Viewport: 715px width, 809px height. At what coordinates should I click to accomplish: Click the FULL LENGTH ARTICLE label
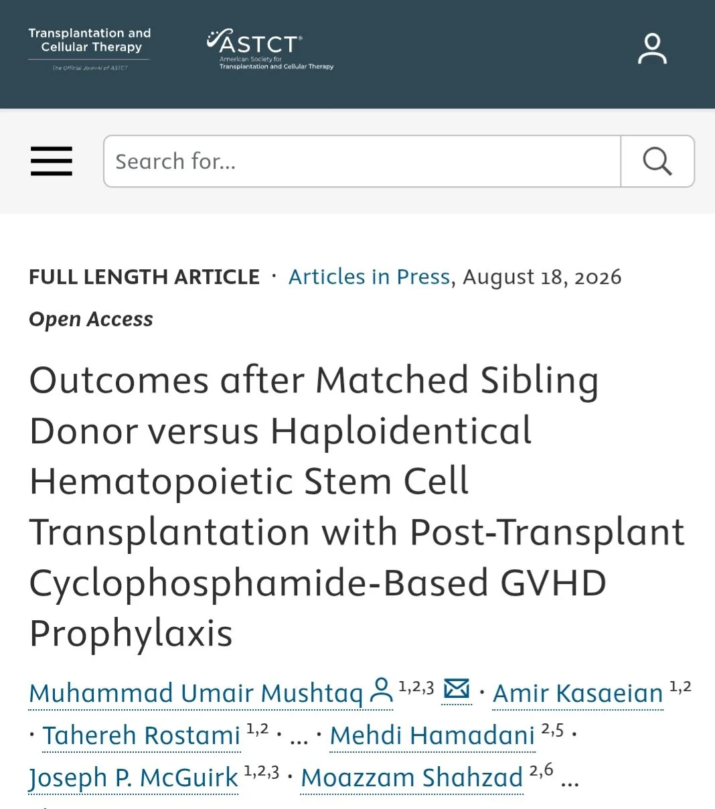click(144, 277)
